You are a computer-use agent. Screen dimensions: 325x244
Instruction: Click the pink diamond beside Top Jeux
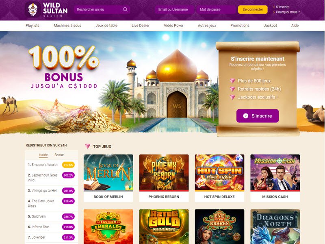click(x=87, y=146)
